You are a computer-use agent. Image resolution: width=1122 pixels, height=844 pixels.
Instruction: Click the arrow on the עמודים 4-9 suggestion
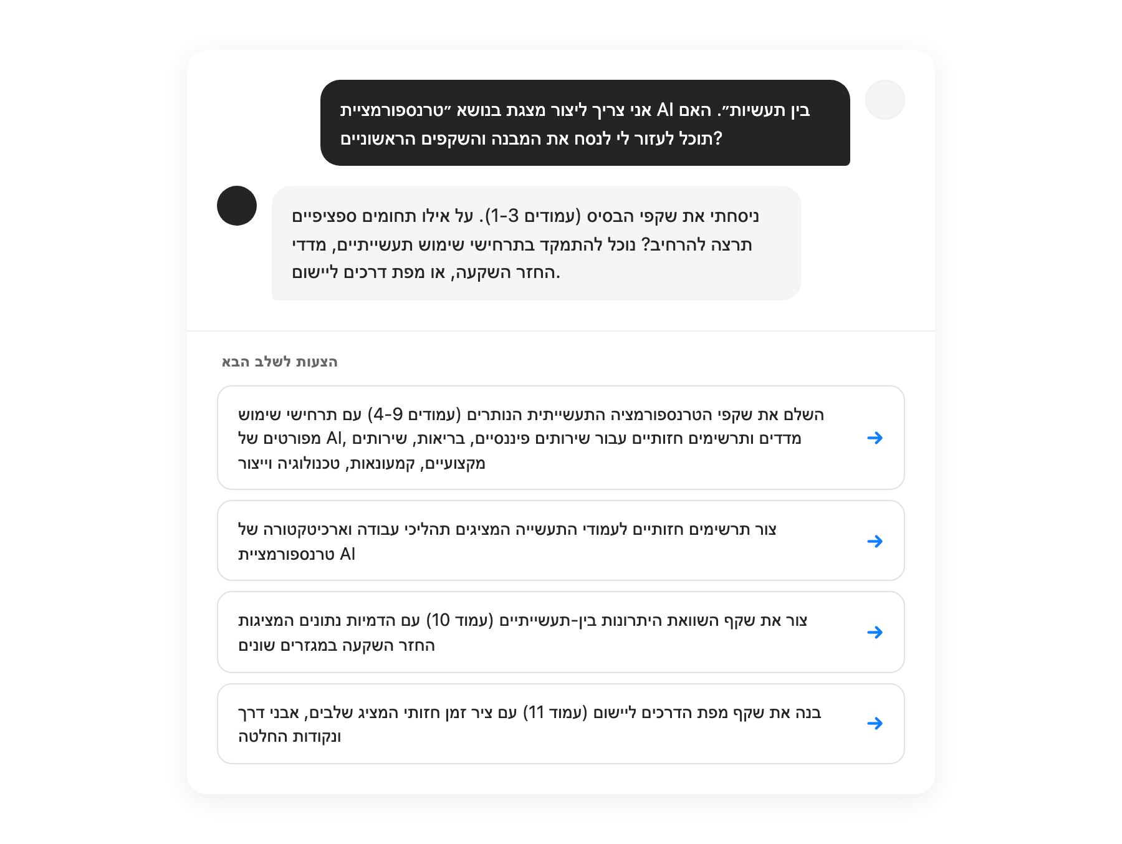pos(875,438)
